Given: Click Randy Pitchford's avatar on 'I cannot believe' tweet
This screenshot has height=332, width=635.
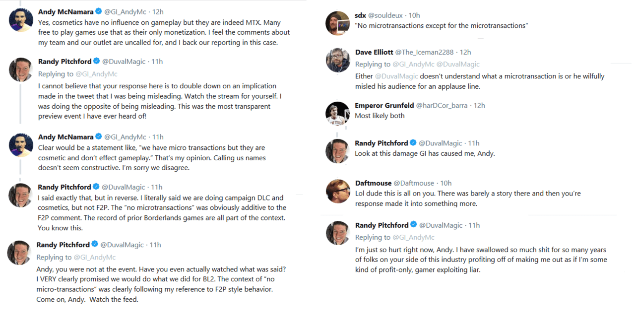Looking at the screenshot, I should (21, 70).
